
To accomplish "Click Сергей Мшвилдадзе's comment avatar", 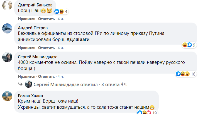I will click(x=7, y=57).
